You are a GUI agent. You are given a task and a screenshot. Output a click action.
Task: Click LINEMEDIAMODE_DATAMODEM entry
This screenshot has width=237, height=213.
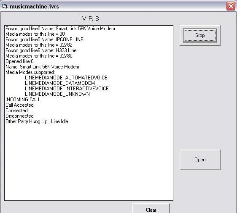(60, 83)
